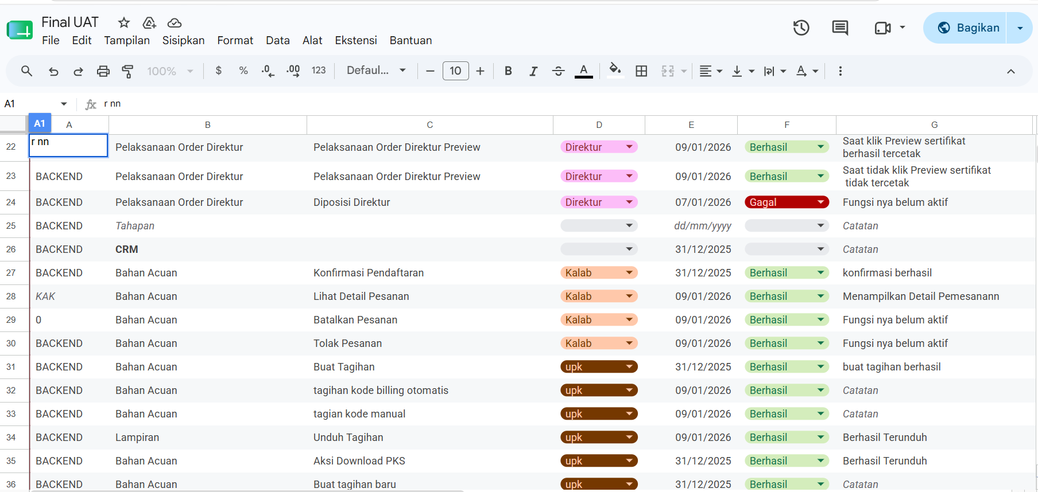The image size is (1038, 492).
Task: Open more number formats 123
Action: pyautogui.click(x=319, y=71)
